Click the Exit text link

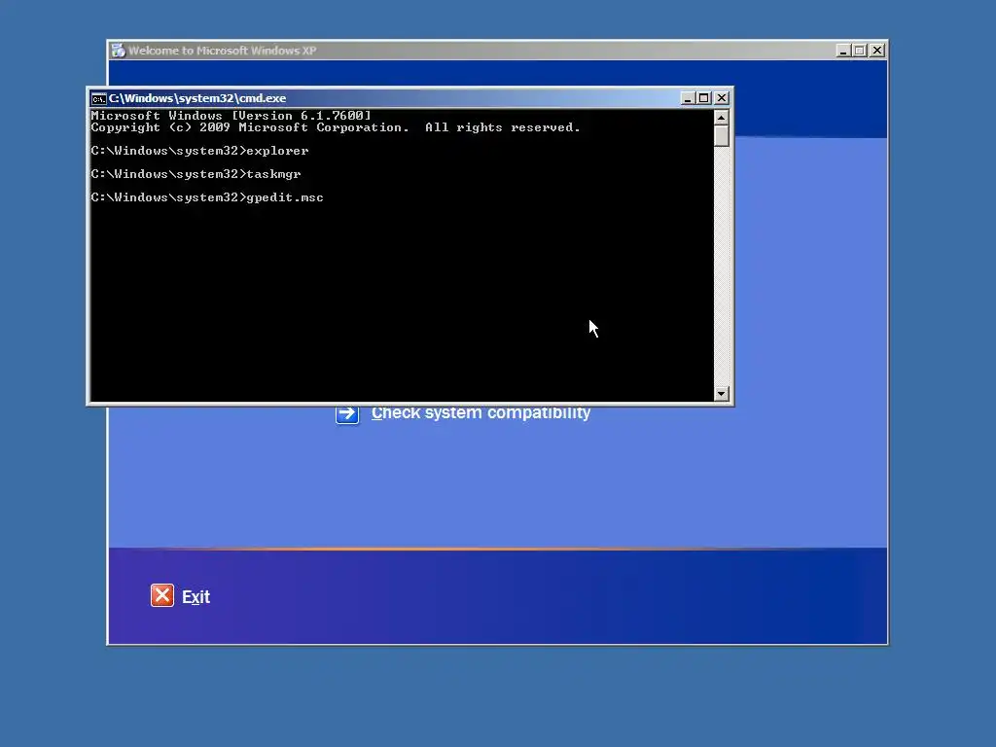196,597
